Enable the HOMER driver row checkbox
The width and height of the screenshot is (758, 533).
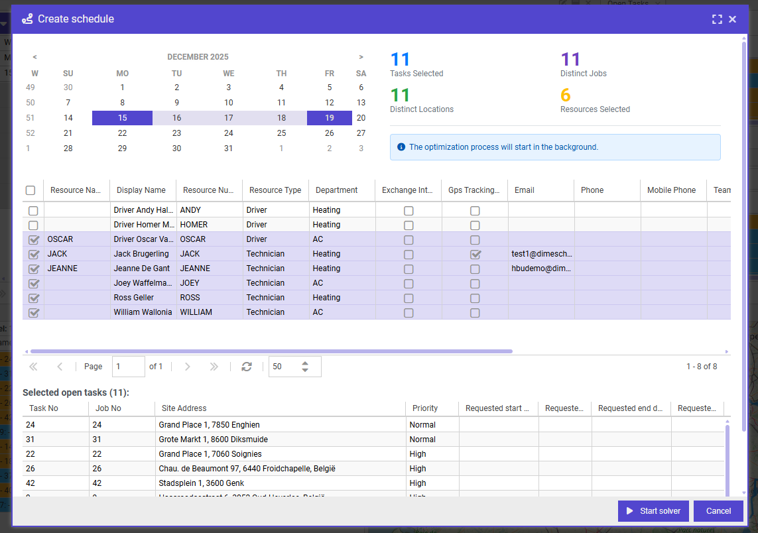click(x=33, y=225)
